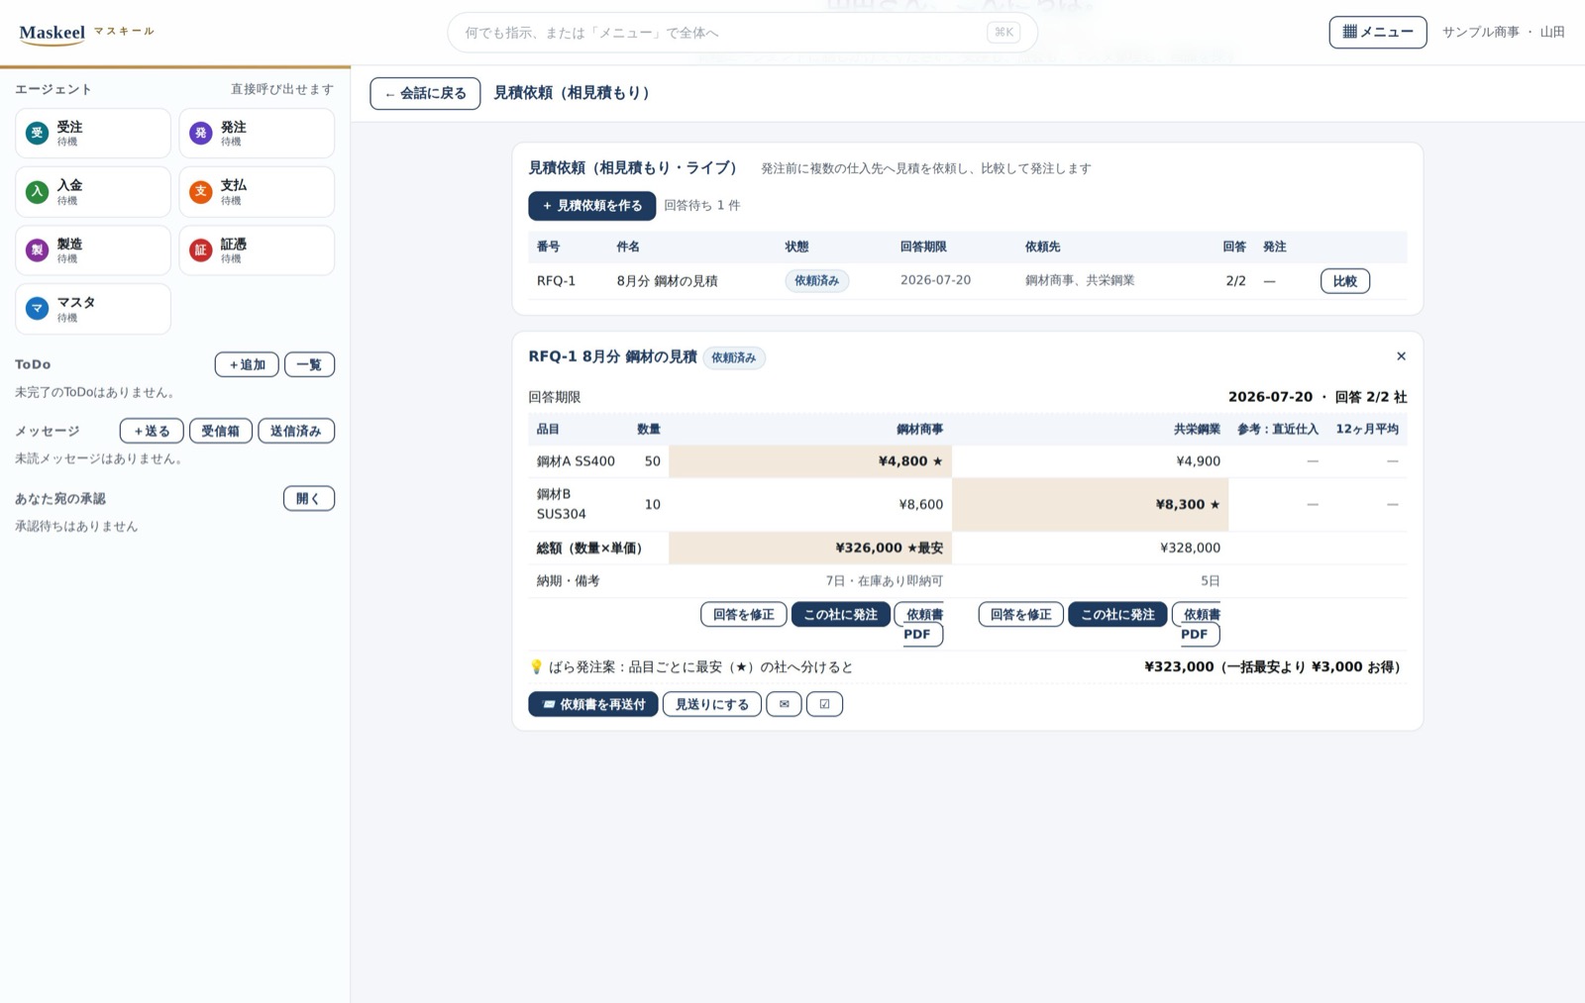This screenshot has height=1003, width=1585.
Task: Open the 証憑 agent
Action: pos(257,251)
